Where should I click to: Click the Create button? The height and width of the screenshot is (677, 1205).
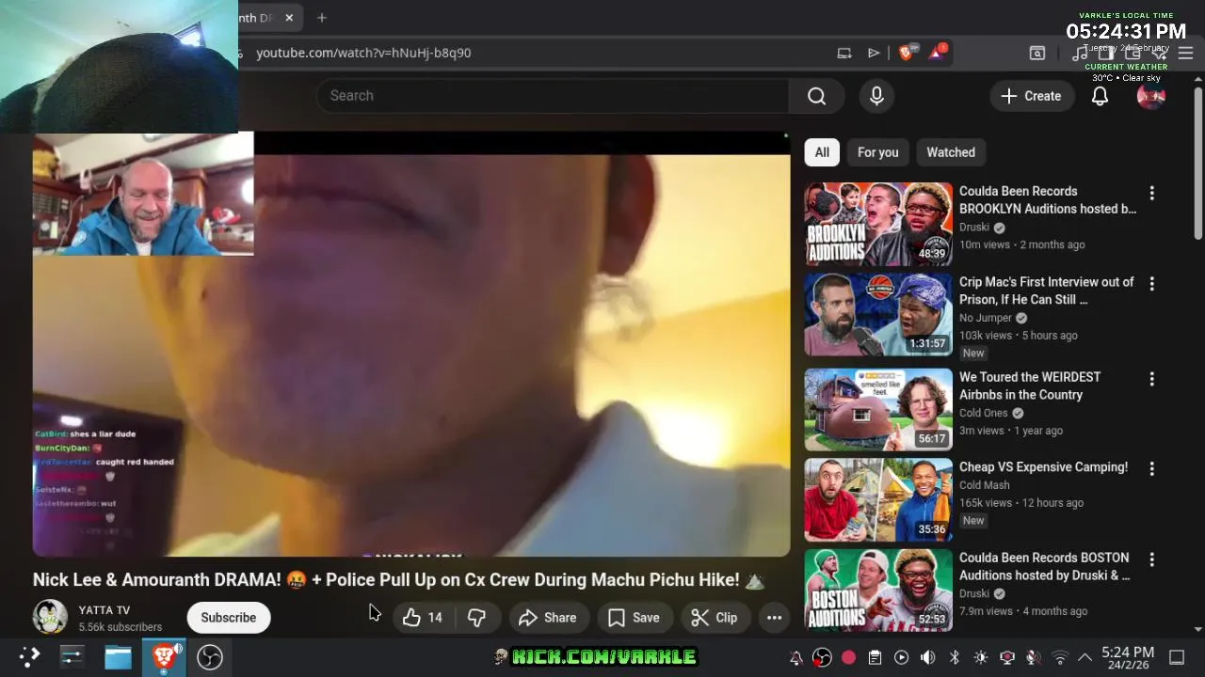(1031, 96)
